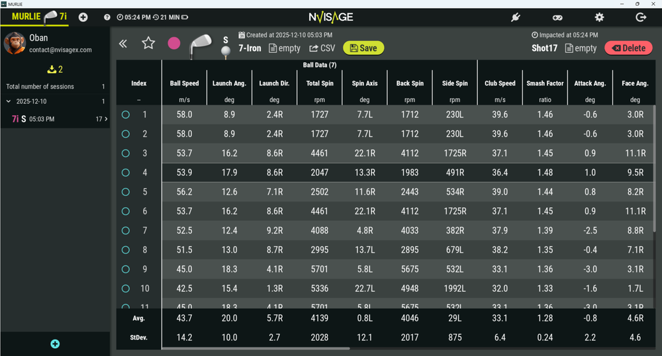Click the Oban monkey avatar
Viewport: 662px width, 356px height.
pos(15,43)
